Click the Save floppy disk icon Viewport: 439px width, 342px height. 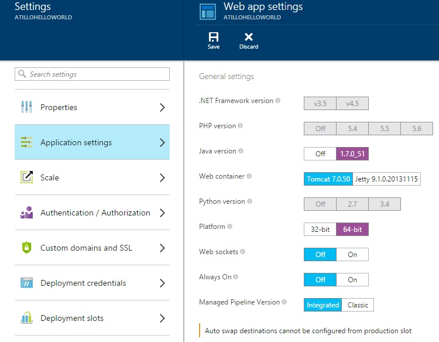(213, 37)
